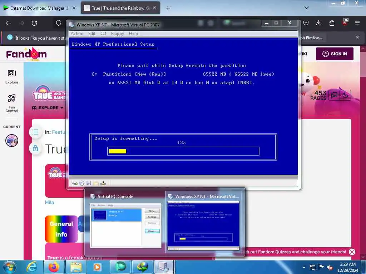
Task: Open the wiki discussions icon
Action: pyautogui.click(x=334, y=95)
